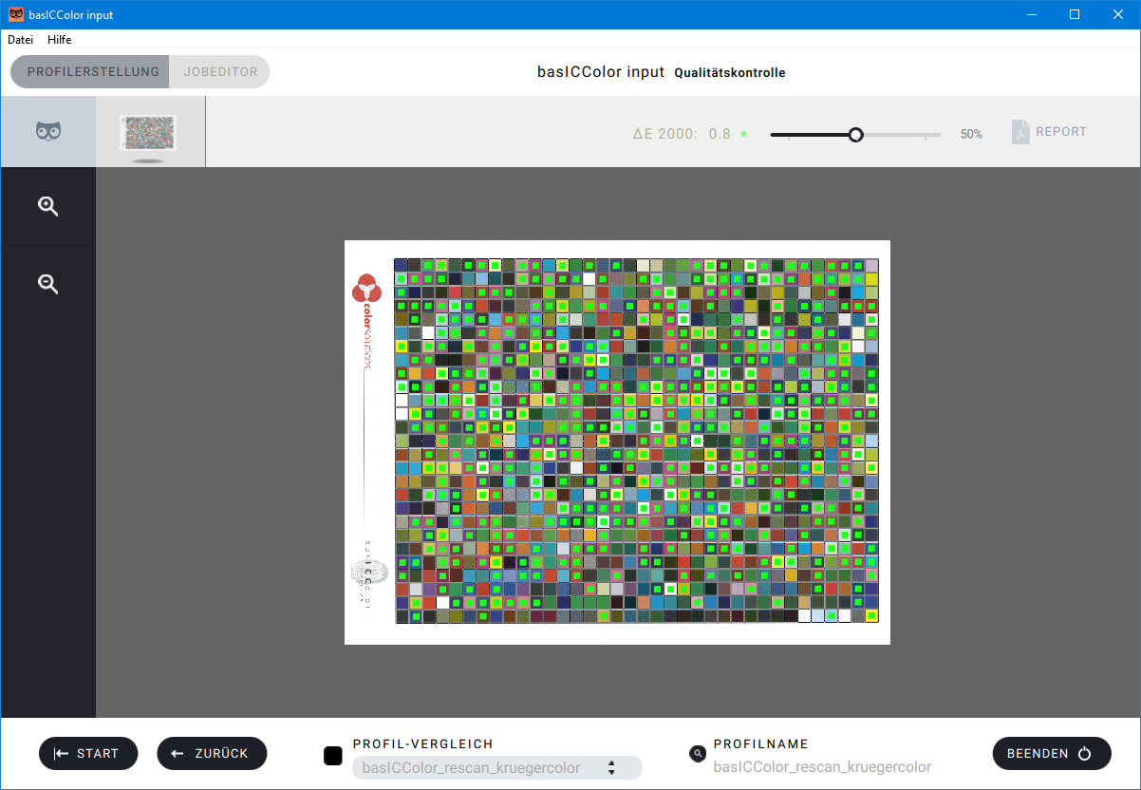Switch to Jobeditor mode
Screen dimensions: 1141x790
coord(220,72)
